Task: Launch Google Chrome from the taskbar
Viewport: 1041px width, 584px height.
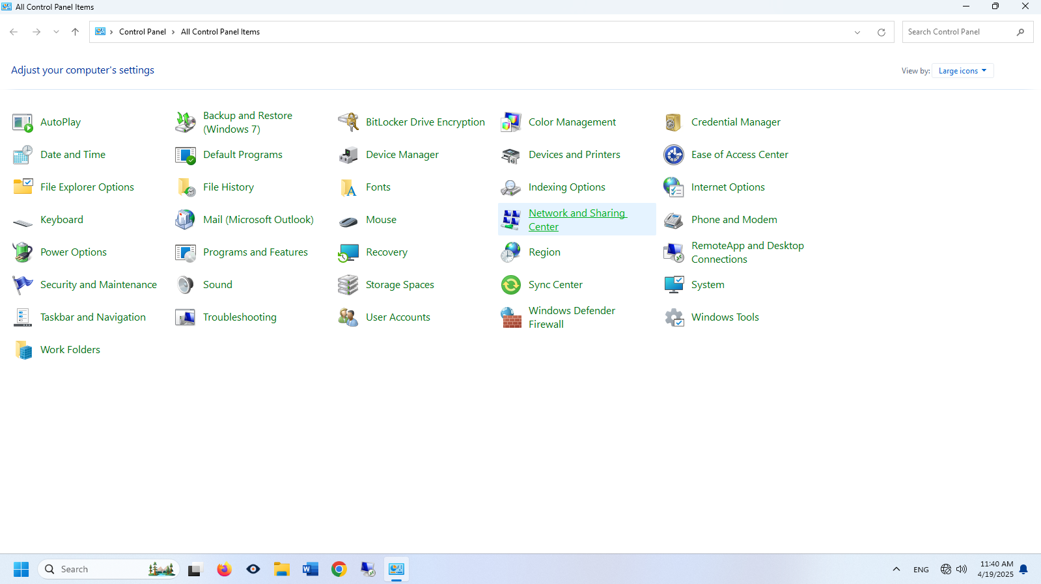Action: tap(339, 569)
